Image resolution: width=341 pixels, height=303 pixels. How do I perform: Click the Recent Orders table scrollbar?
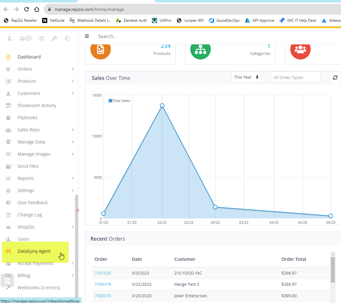pyautogui.click(x=333, y=270)
